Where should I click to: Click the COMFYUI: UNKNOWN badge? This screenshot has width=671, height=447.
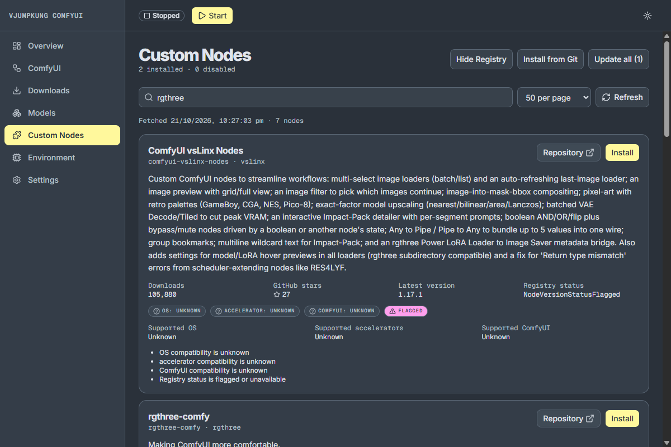[x=342, y=311]
